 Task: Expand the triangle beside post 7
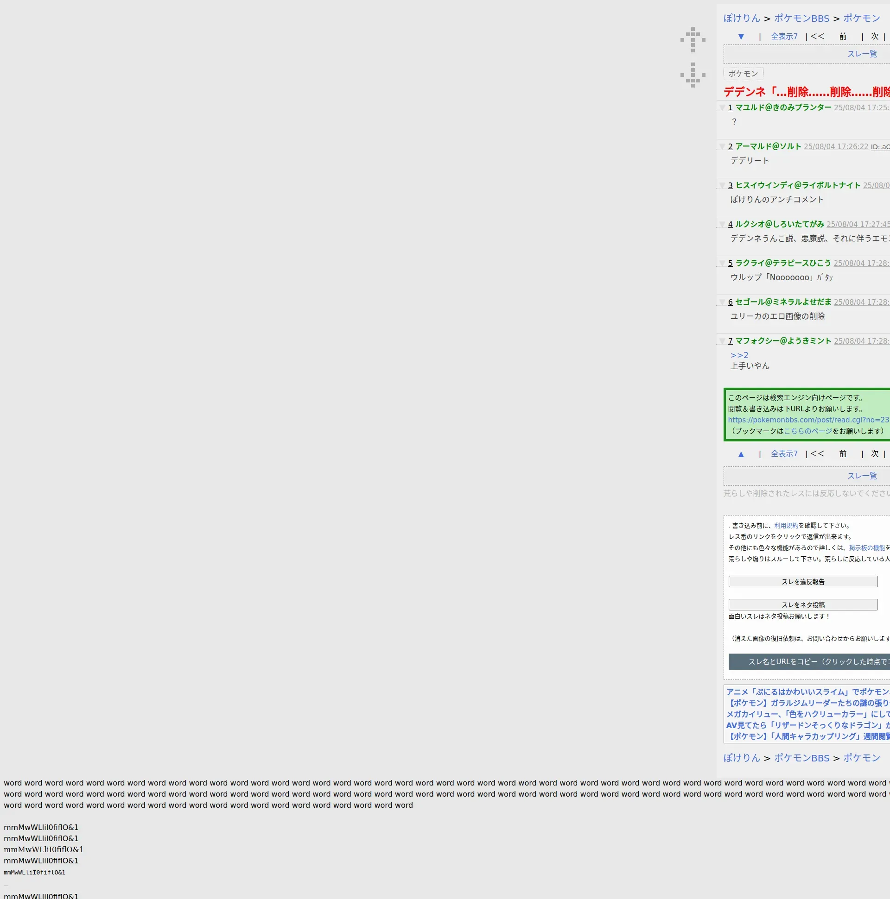pyautogui.click(x=722, y=341)
